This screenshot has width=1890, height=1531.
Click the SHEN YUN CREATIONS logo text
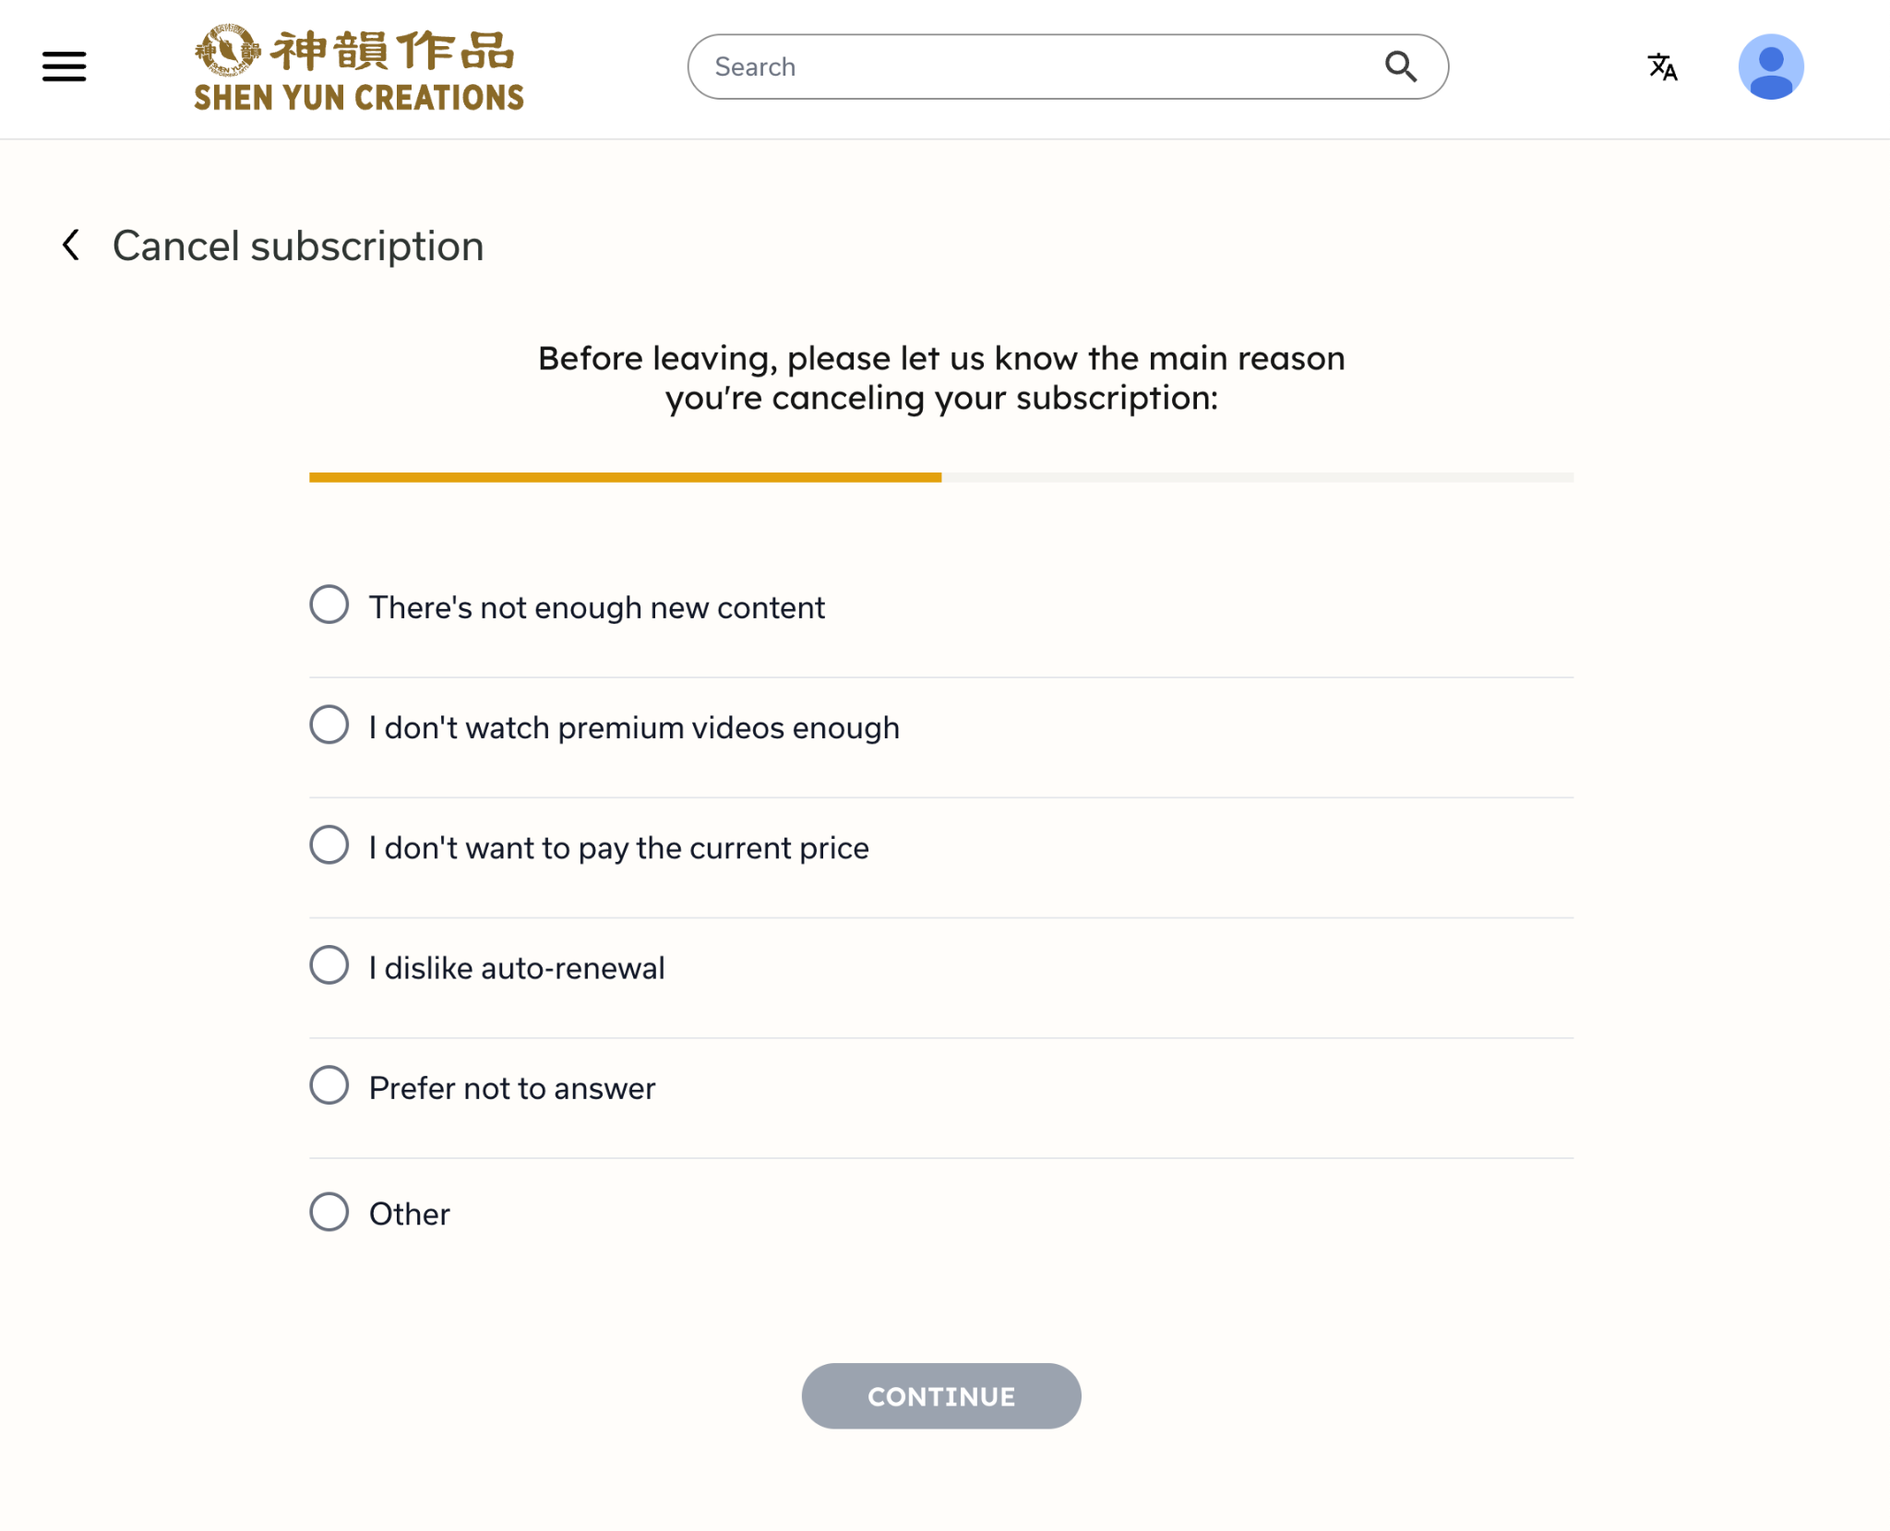pyautogui.click(x=359, y=98)
